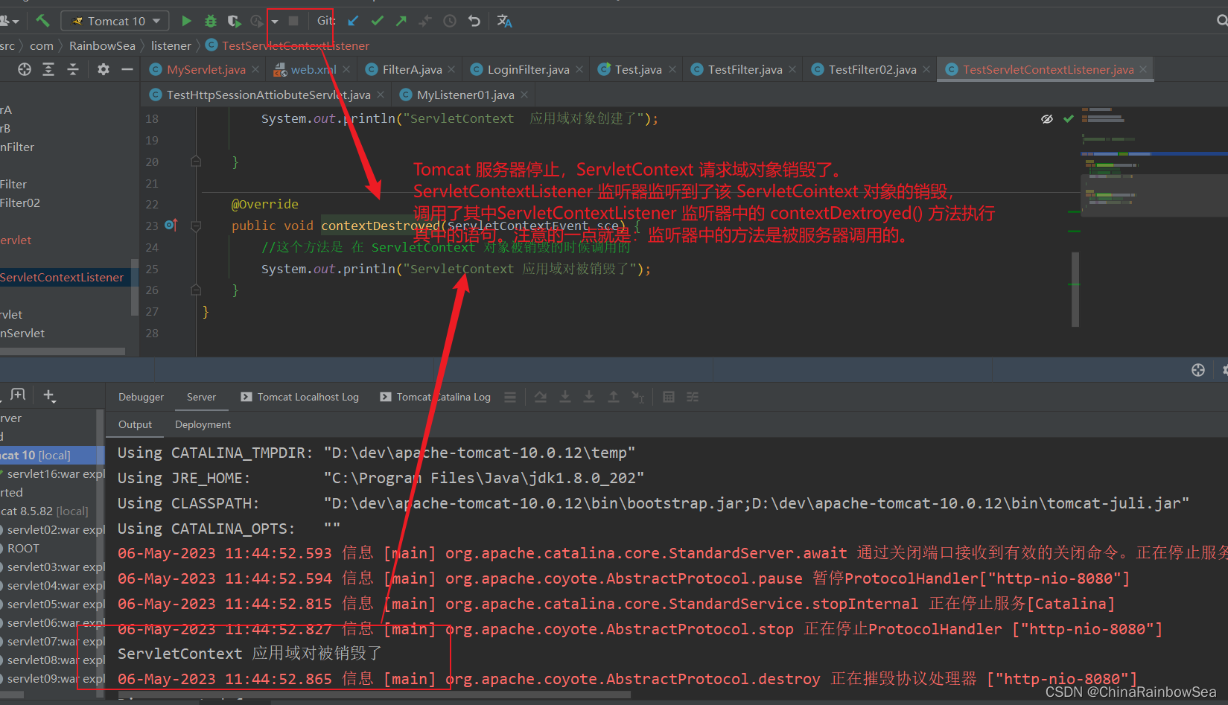This screenshot has height=705, width=1228.
Task: Toggle the reader mode eye icon in editor
Action: click(1047, 118)
